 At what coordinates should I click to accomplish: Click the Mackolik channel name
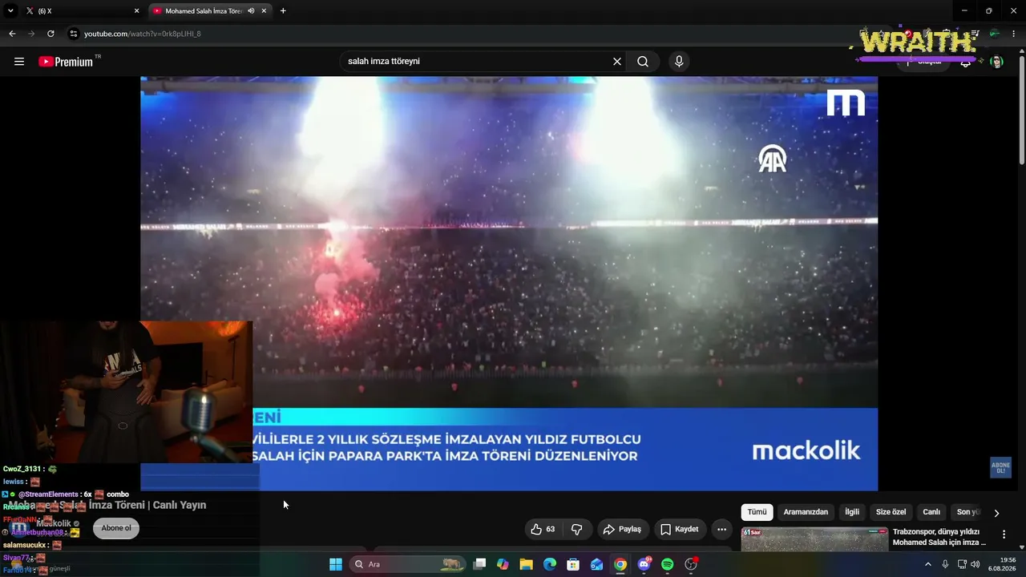pyautogui.click(x=54, y=523)
